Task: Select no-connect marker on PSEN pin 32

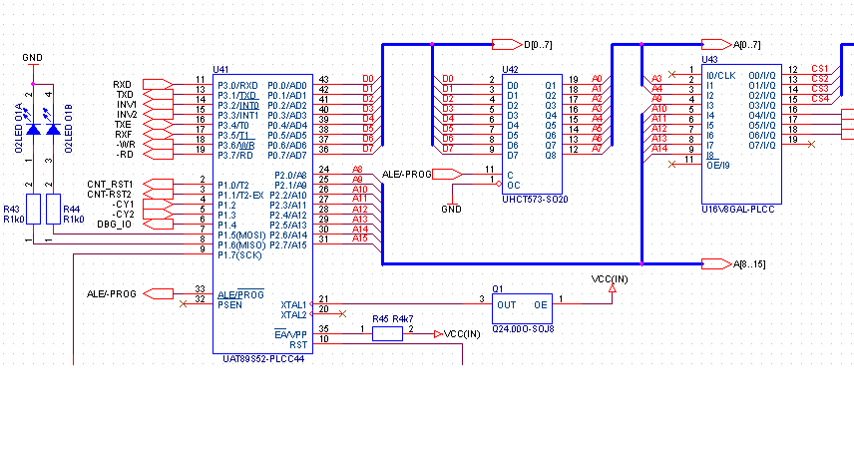Action: point(183,303)
